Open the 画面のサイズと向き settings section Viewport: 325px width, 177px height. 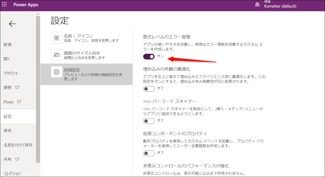(86, 55)
